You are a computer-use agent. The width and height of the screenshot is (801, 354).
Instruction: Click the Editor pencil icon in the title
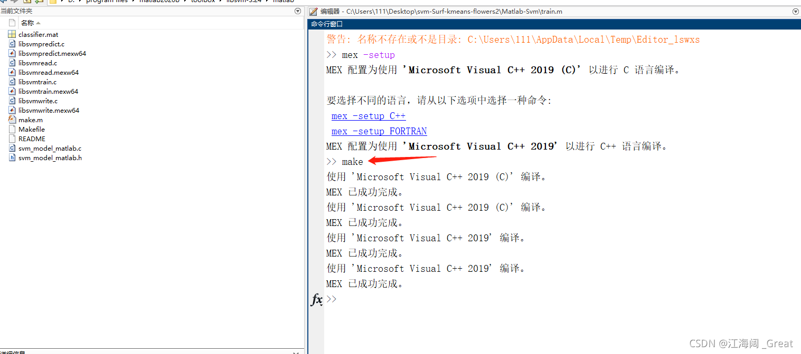pos(314,11)
